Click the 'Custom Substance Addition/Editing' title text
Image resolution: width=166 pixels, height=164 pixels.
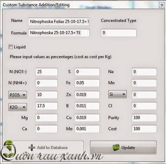pos(36,5)
